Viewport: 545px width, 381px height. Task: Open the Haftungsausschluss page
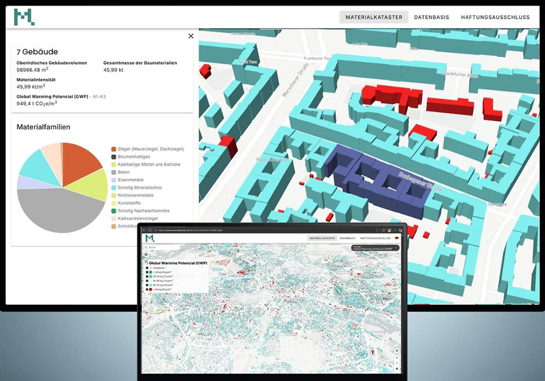point(495,17)
